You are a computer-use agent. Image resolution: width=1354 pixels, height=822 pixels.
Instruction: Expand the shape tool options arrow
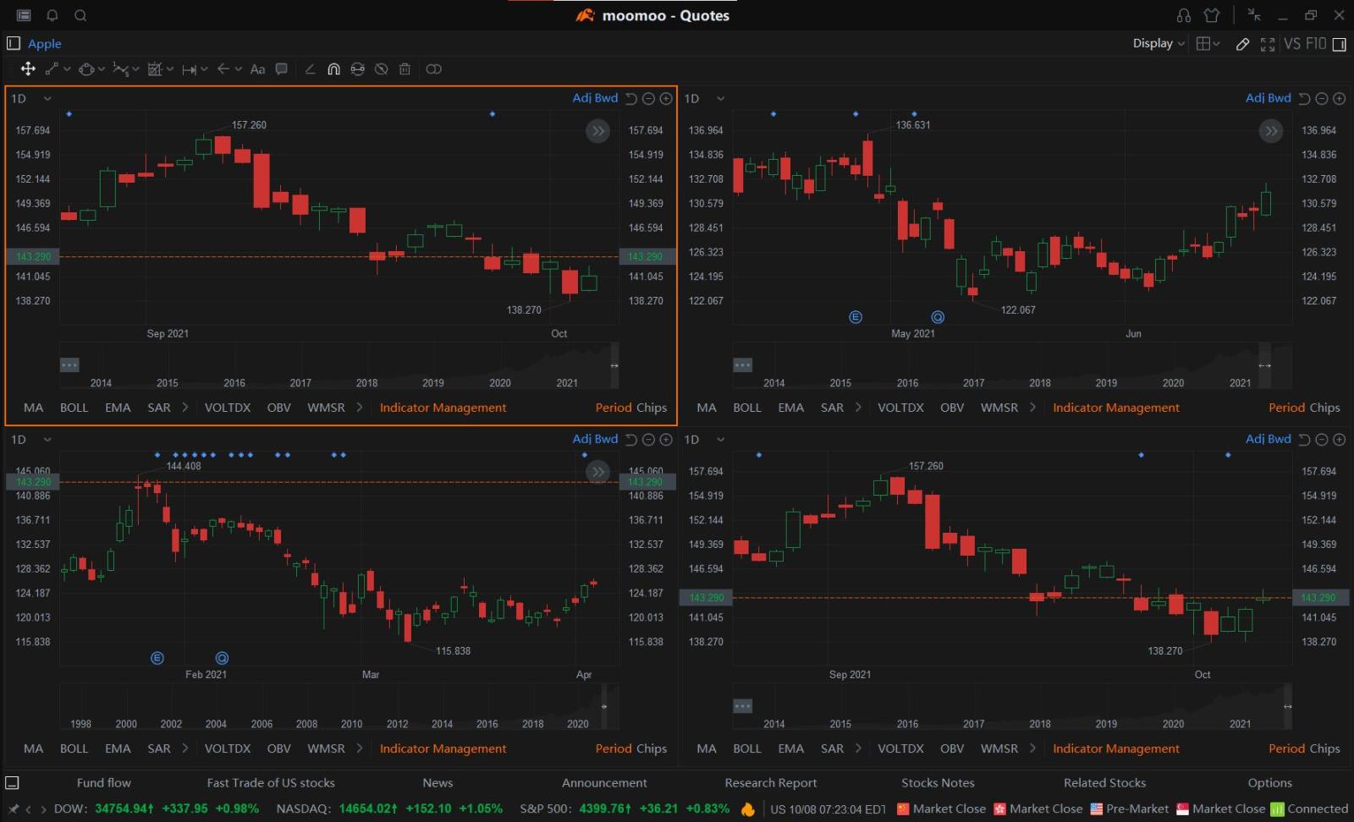[102, 69]
